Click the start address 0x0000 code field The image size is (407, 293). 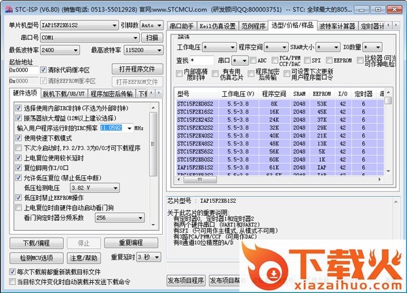point(24,70)
